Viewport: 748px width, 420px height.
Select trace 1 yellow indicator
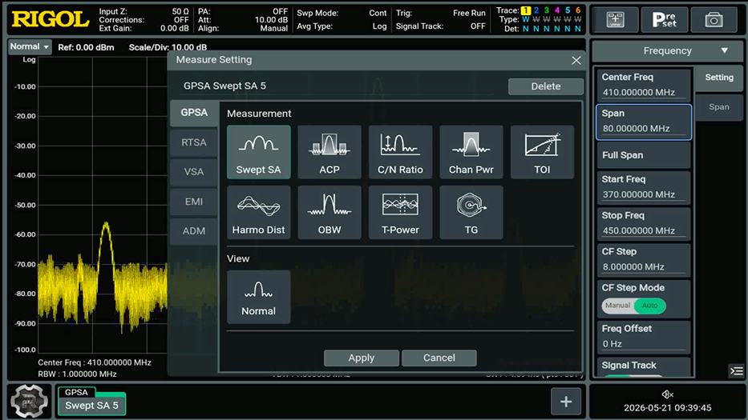(x=526, y=10)
